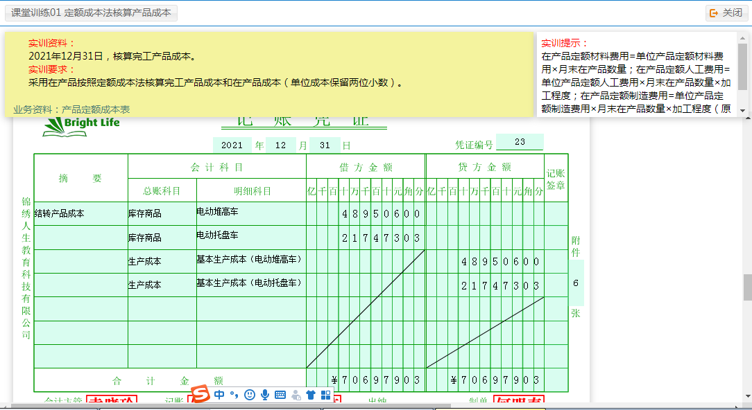Select 基本生产成本(电动托盘车) cell
This screenshot has height=410, width=752.
click(x=251, y=285)
